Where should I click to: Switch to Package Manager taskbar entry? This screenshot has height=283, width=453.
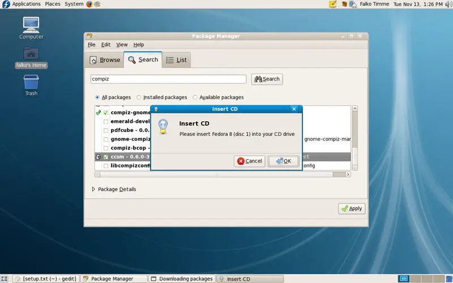pyautogui.click(x=114, y=278)
